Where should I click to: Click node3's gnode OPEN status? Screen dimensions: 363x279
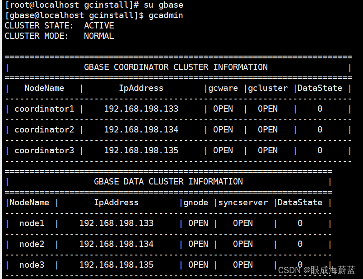pyautogui.click(x=198, y=265)
